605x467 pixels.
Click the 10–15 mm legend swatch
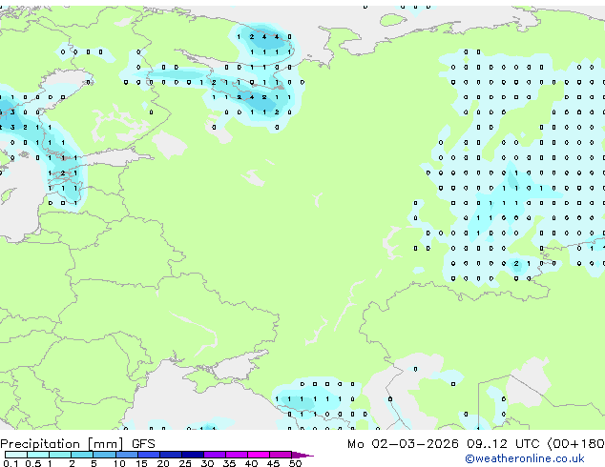point(127,455)
